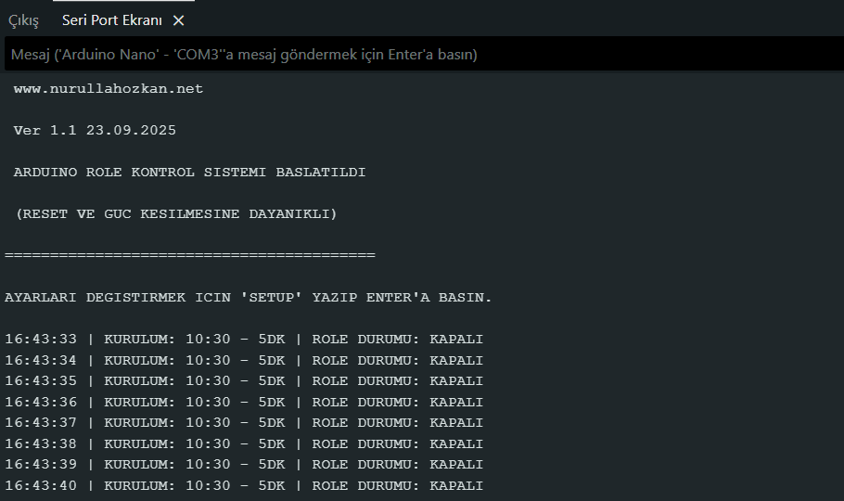Click the ARDUINO ROLE KONTROL SISTEMI BASLATILDI line
The image size is (844, 501).
pos(189,173)
